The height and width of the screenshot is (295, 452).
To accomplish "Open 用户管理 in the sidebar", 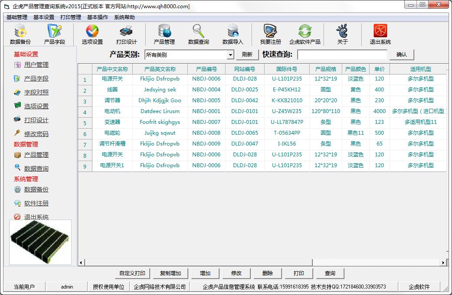I will click(36, 65).
